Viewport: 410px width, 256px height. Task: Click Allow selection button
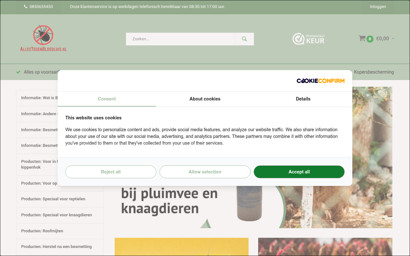205,172
